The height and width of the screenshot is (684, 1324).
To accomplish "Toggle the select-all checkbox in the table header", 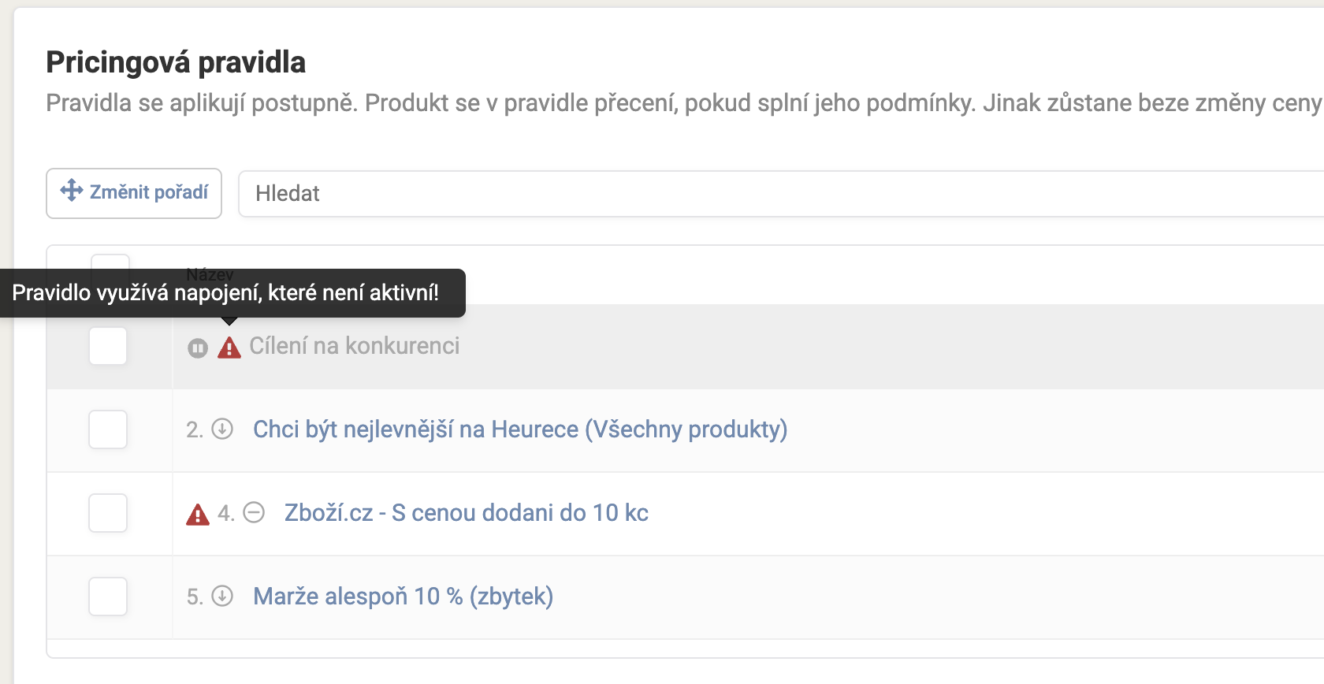I will click(x=110, y=262).
